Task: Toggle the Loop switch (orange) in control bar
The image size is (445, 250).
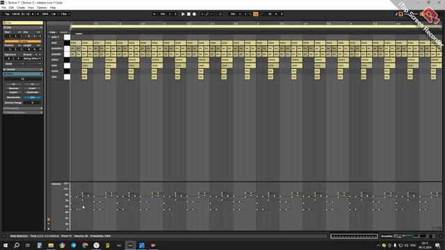Action: (x=256, y=14)
